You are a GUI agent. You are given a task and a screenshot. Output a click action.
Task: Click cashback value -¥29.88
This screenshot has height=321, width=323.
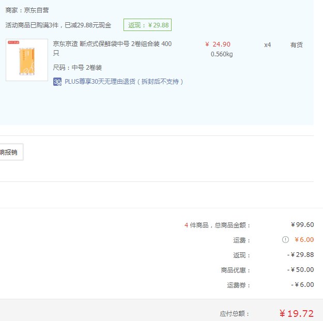point(301,255)
